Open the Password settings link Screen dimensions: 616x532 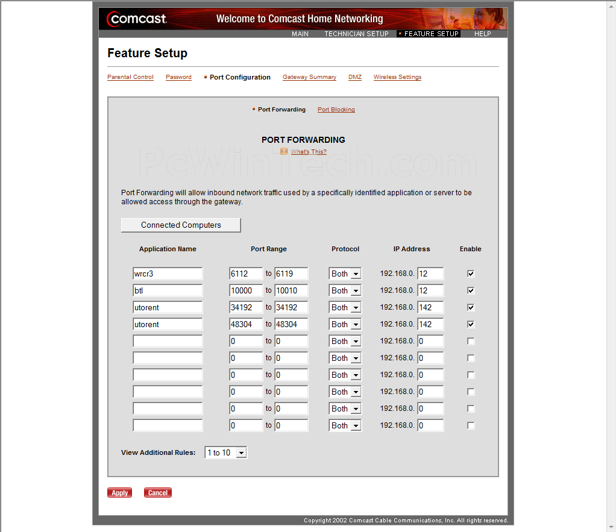179,77
